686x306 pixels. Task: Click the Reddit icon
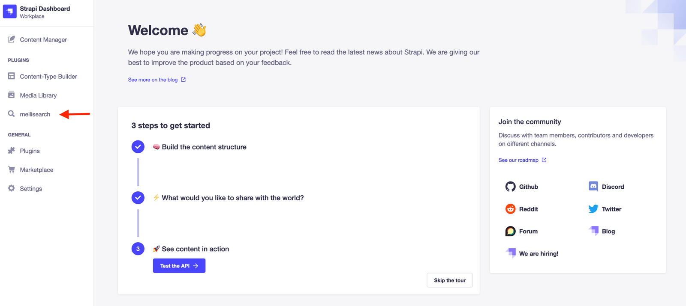click(x=510, y=209)
